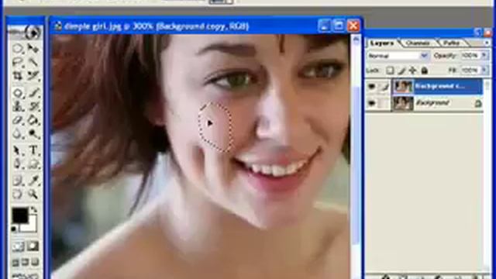
Task: Open the Opacity slider arrow
Action: (484, 55)
